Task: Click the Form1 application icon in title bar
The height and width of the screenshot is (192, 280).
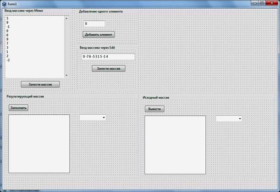Action: click(x=4, y=4)
